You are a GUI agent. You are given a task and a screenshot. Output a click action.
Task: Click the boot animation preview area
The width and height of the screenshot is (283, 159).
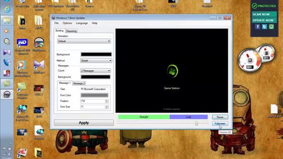click(172, 71)
